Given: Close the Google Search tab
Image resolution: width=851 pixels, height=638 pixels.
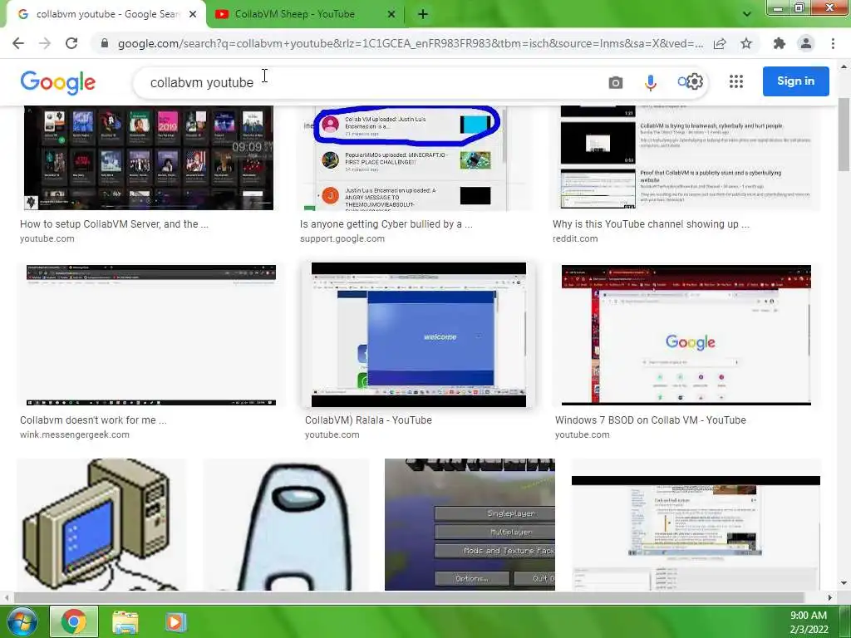Looking at the screenshot, I should tap(193, 14).
